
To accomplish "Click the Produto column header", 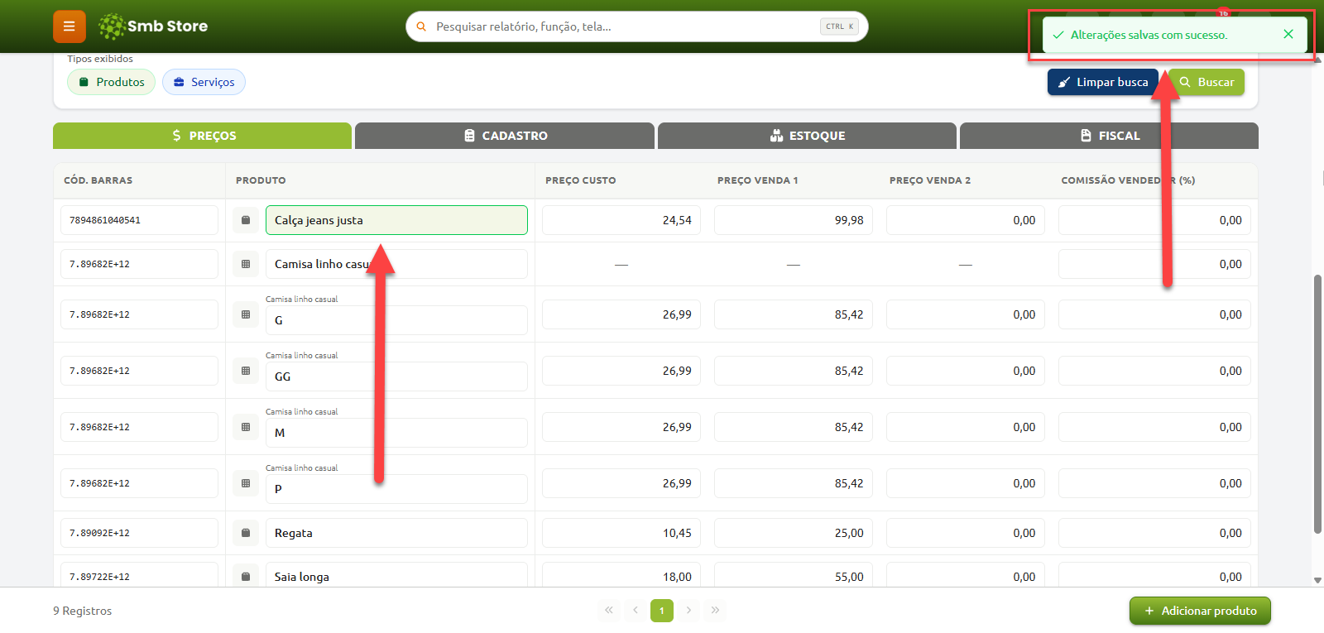I will (261, 180).
